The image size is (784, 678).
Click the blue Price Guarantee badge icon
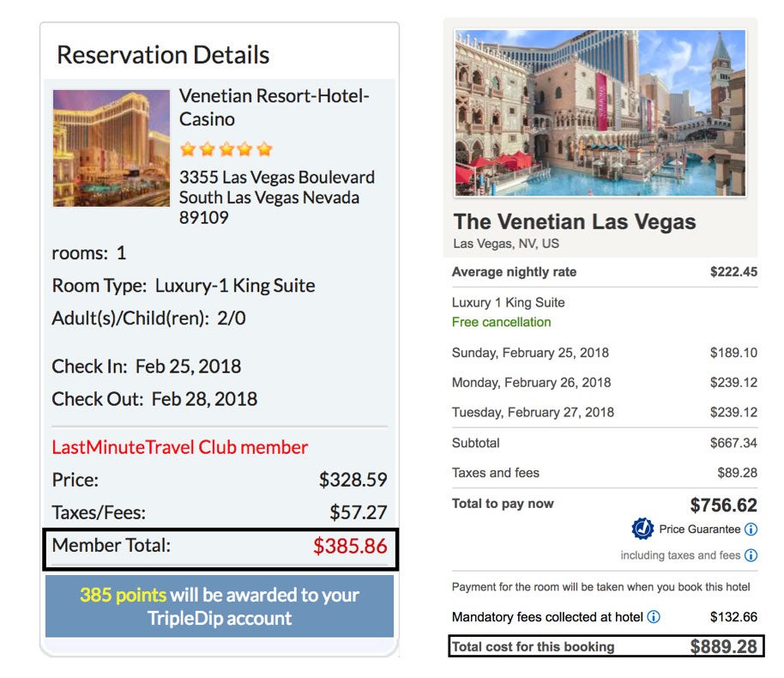(642, 529)
